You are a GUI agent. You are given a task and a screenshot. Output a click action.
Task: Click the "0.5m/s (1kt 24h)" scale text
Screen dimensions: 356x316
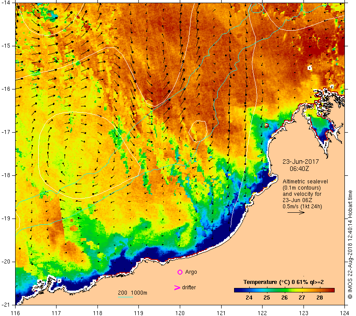(302, 207)
